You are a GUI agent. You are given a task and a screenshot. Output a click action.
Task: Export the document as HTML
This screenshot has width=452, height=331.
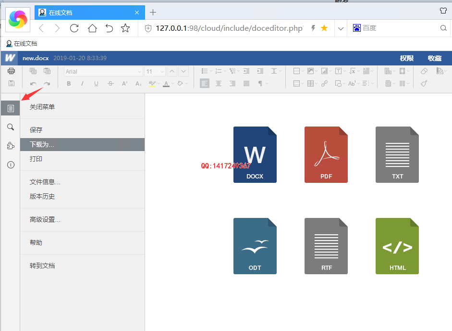[x=397, y=246]
